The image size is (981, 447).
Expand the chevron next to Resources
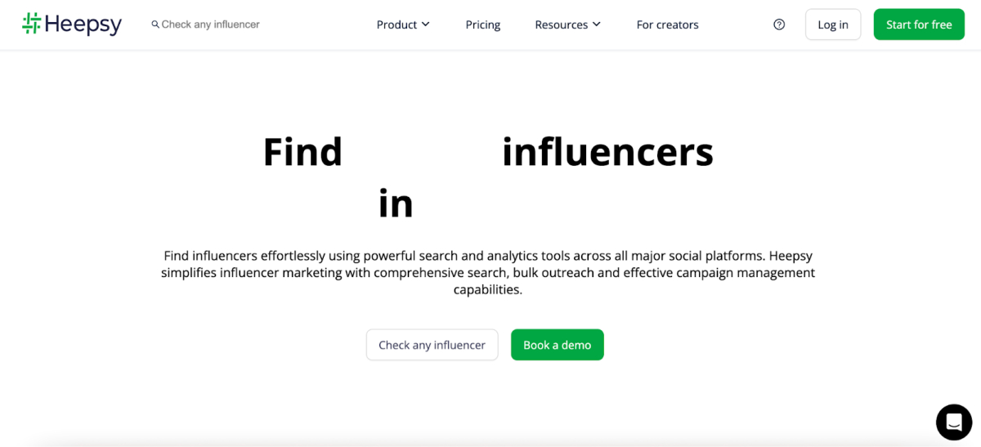pos(597,25)
